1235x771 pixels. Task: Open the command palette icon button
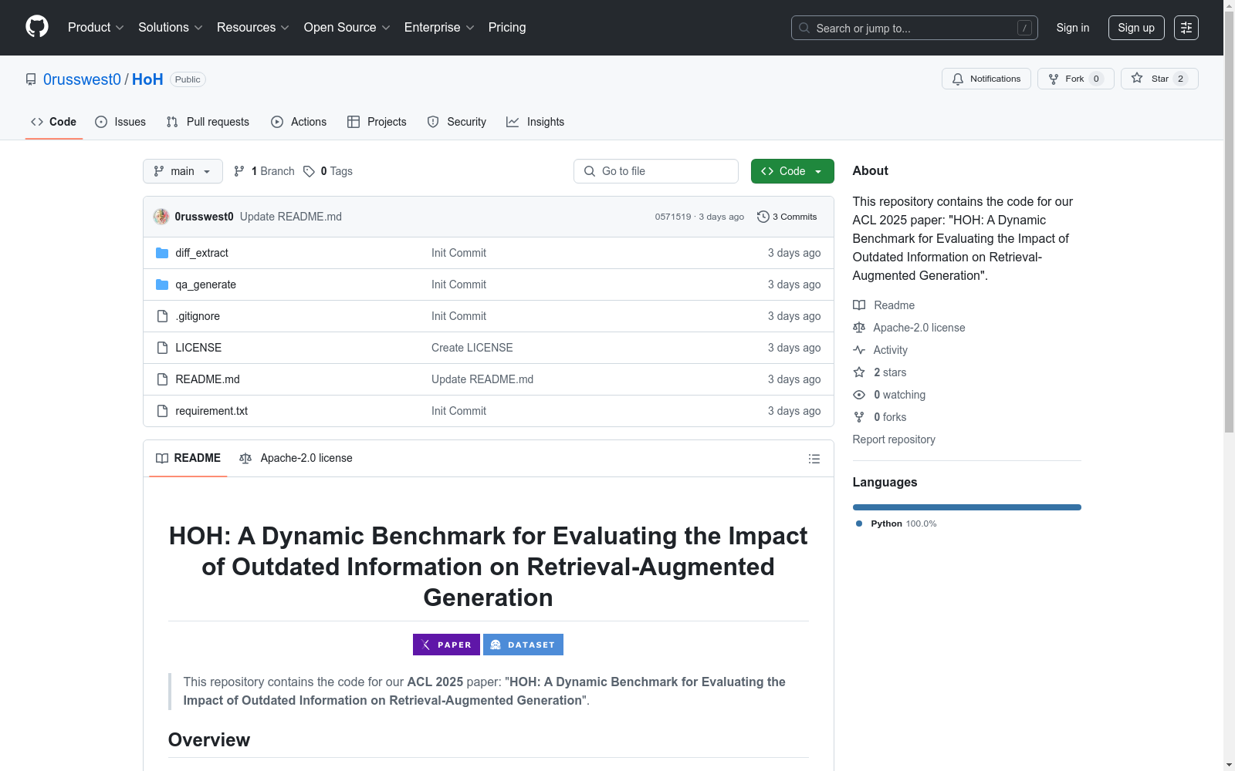(1186, 28)
